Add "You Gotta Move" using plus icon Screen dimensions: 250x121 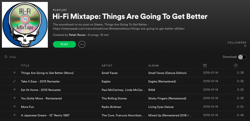(15, 98)
